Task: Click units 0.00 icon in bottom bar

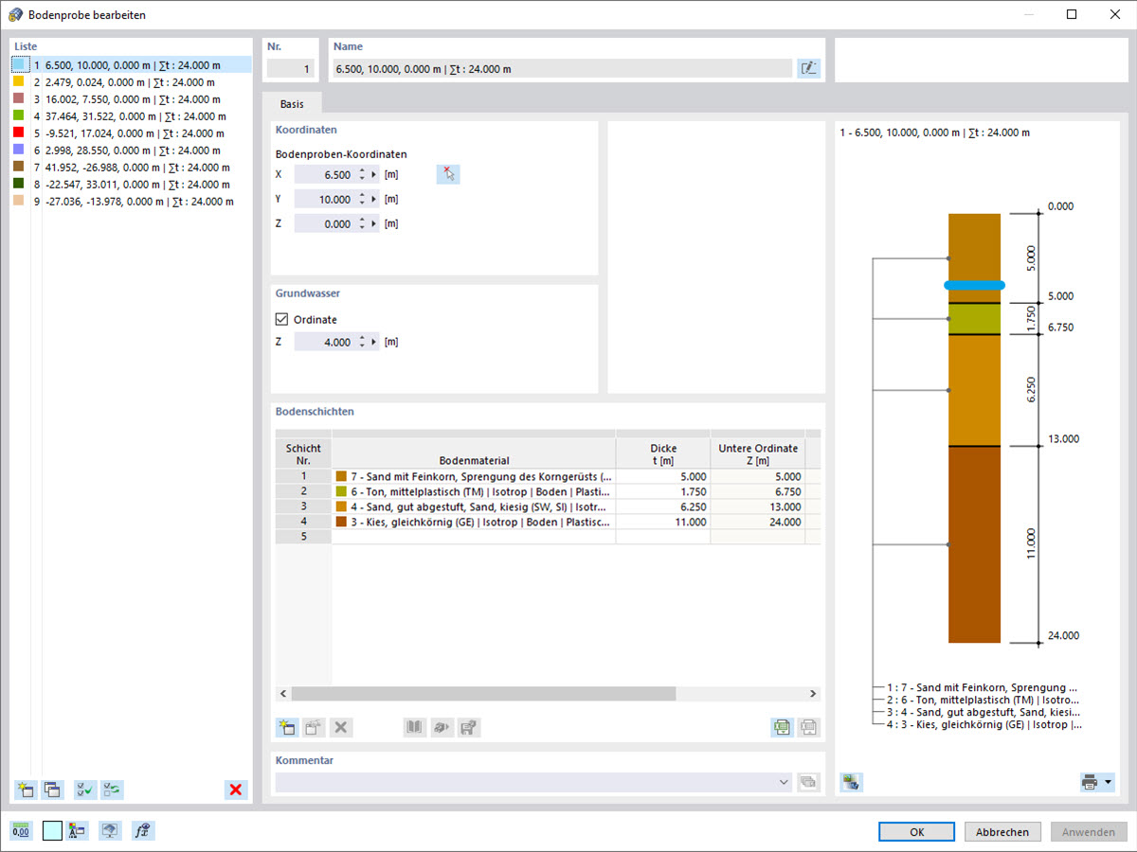Action: 21,830
